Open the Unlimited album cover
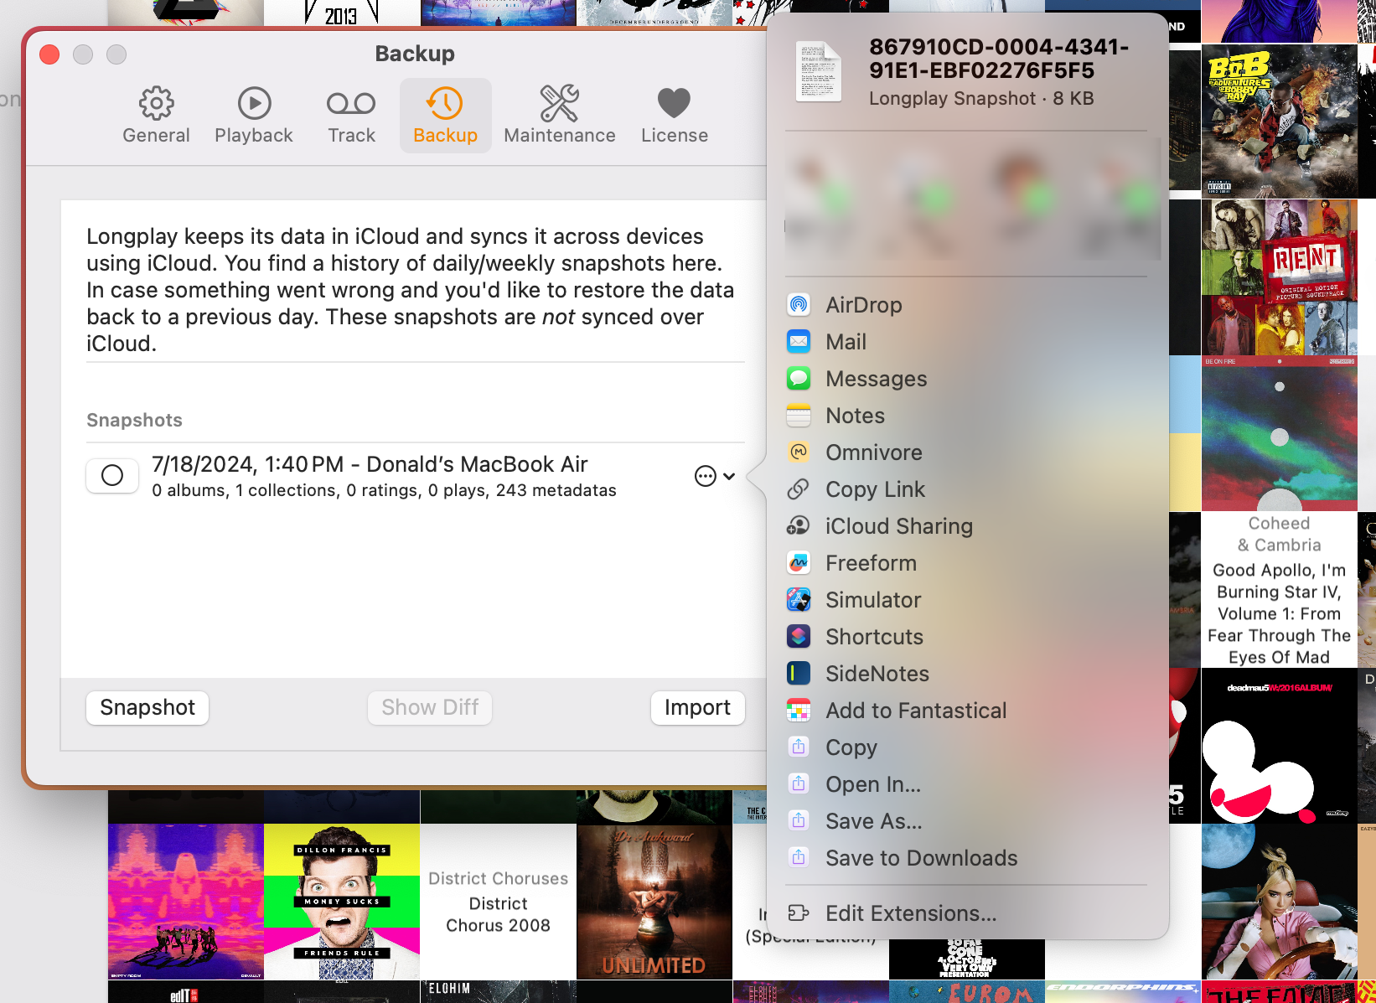Image resolution: width=1376 pixels, height=1003 pixels. (x=654, y=902)
